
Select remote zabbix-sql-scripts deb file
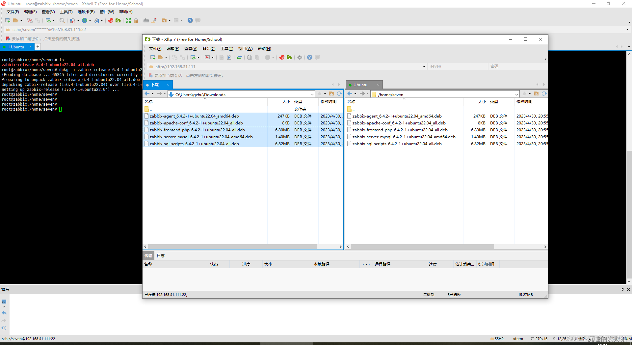point(397,144)
